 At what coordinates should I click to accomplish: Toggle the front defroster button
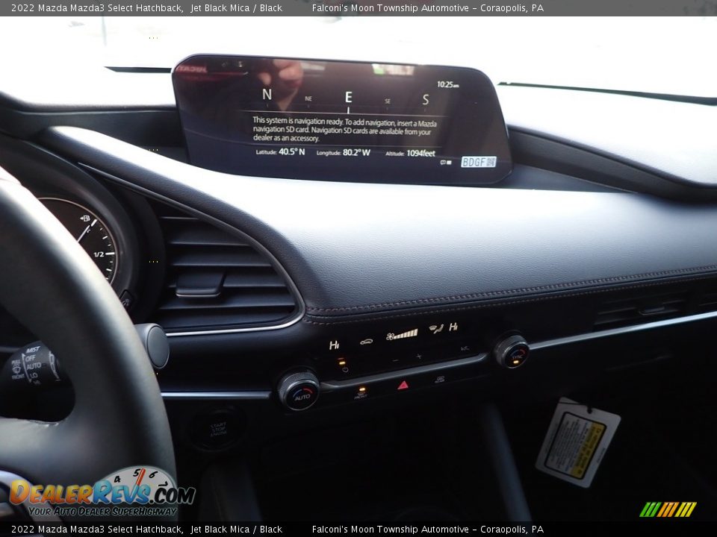point(360,395)
